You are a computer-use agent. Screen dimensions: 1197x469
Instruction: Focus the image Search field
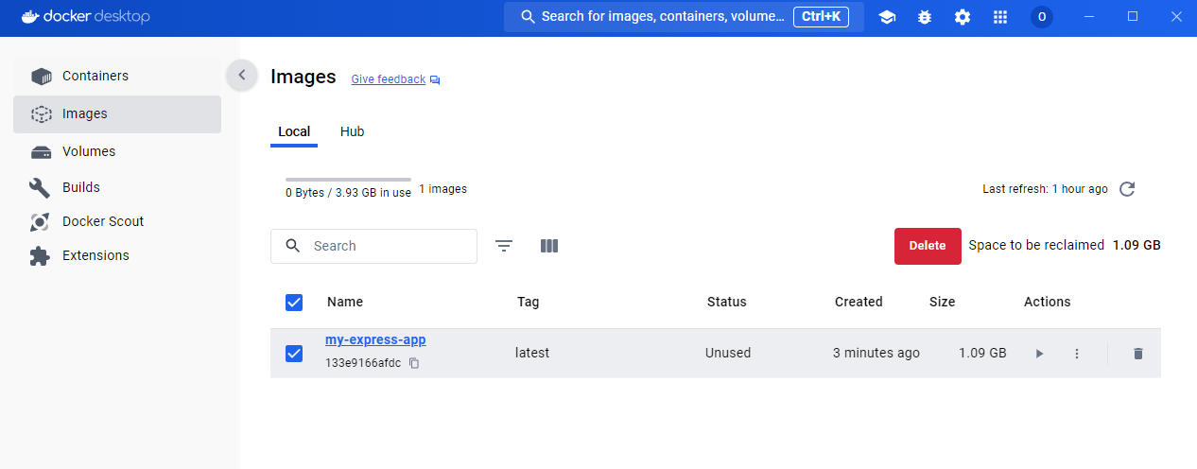point(373,246)
